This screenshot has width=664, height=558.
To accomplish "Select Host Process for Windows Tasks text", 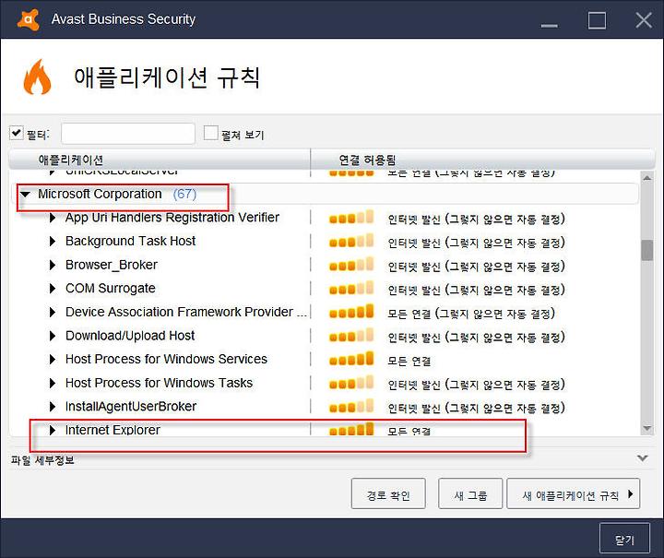I will tap(159, 383).
